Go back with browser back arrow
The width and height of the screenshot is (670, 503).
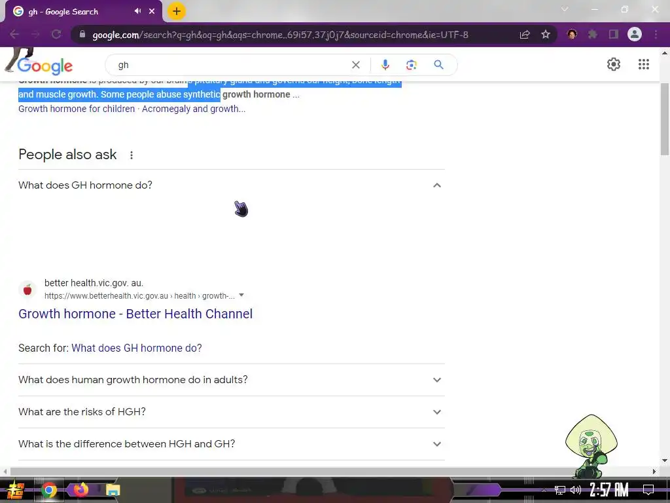click(x=14, y=34)
